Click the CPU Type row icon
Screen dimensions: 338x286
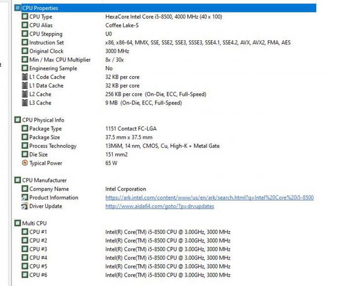point(25,17)
